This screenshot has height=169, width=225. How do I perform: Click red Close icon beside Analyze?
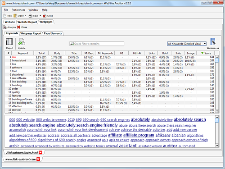(18, 27)
